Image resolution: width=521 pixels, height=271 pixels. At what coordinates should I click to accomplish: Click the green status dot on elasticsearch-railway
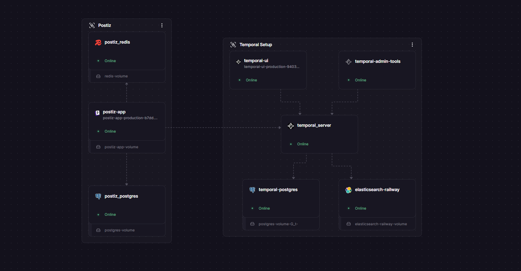[349, 208]
